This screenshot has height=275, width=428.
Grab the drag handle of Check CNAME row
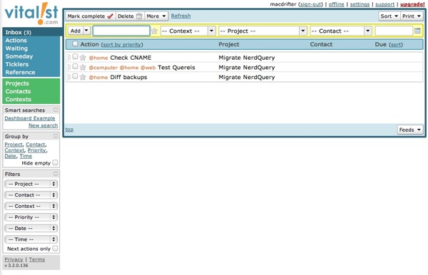pyautogui.click(x=68, y=58)
